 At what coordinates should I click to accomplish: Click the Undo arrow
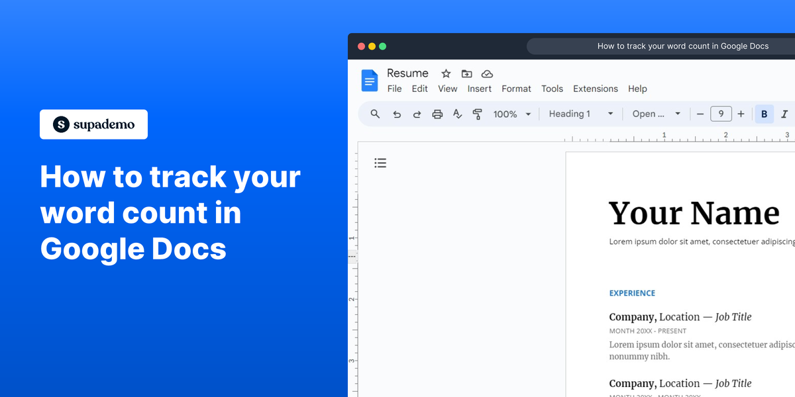coord(397,114)
